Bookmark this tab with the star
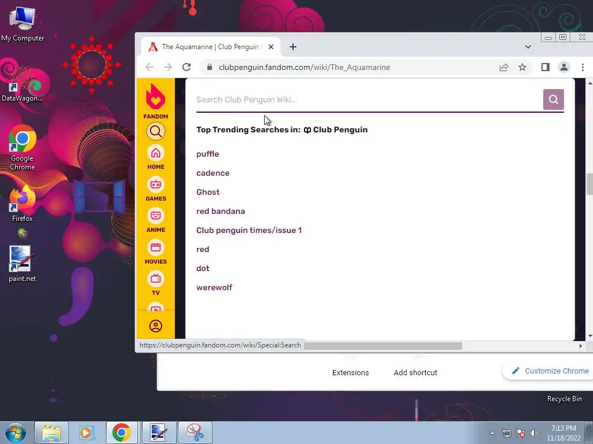593x444 pixels. (x=522, y=67)
